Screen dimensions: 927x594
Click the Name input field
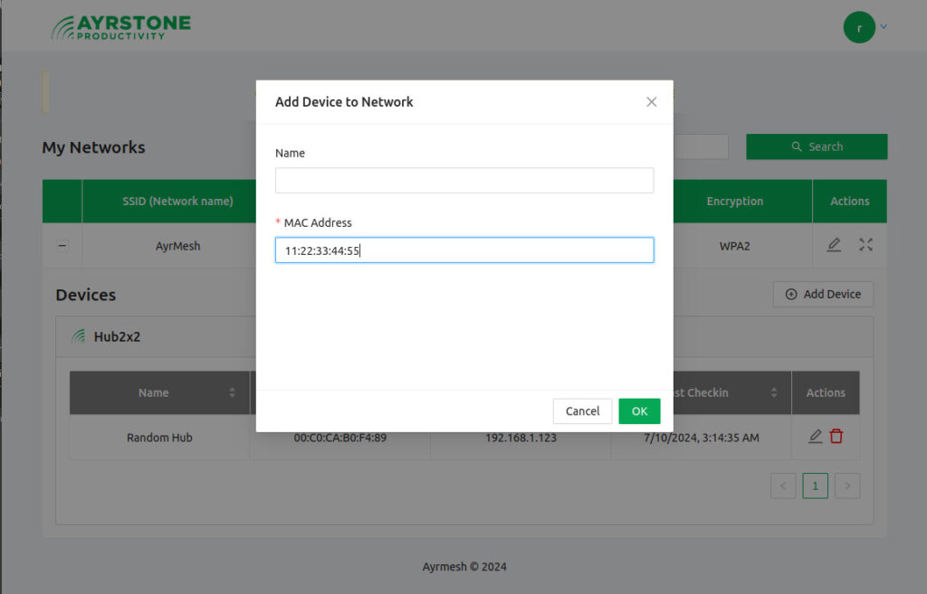pos(463,180)
